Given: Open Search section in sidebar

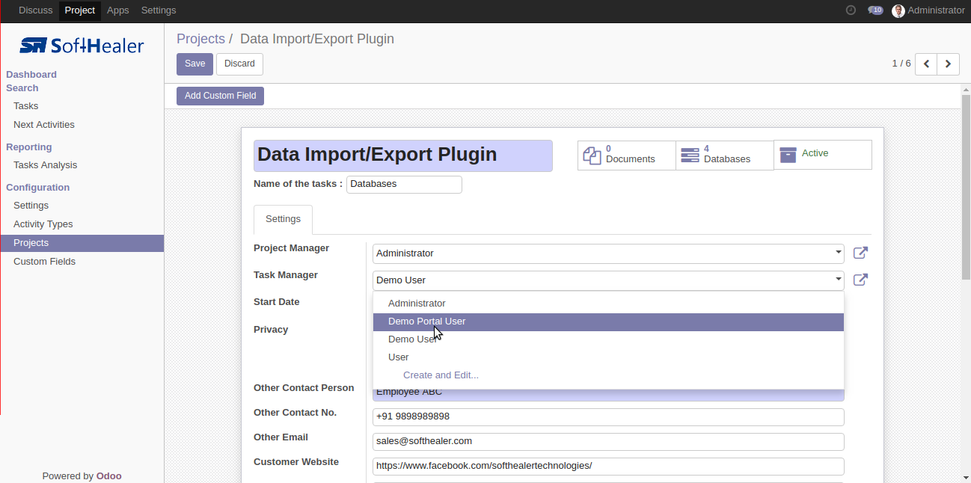Looking at the screenshot, I should 22,88.
